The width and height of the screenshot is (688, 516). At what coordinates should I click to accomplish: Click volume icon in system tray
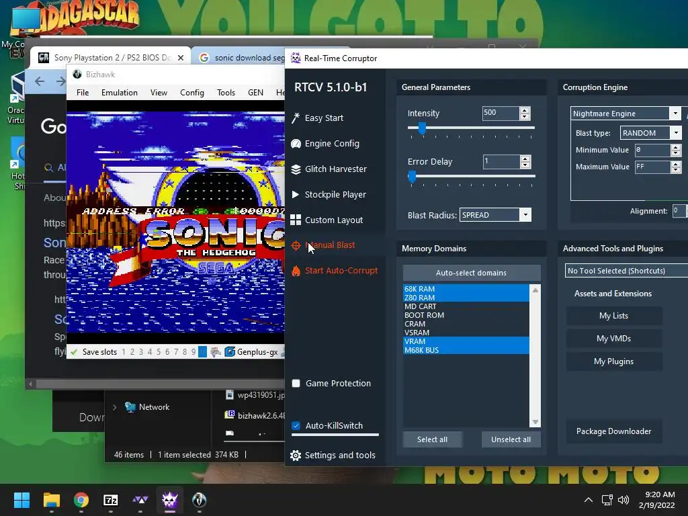coord(623,500)
